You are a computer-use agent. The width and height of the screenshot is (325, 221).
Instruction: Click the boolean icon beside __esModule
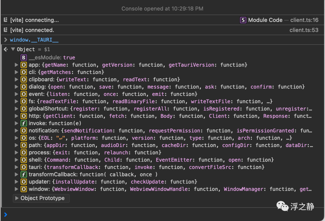(x=24, y=58)
